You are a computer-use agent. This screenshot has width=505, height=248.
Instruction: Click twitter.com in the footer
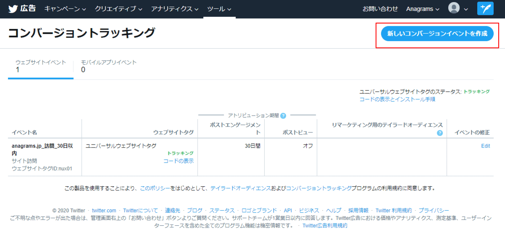[x=104, y=210]
